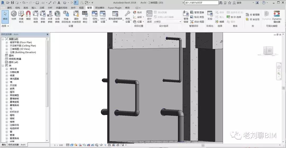Click 清除未使用项 (Purge Unused)
The image size is (286, 148).
coord(76,16)
